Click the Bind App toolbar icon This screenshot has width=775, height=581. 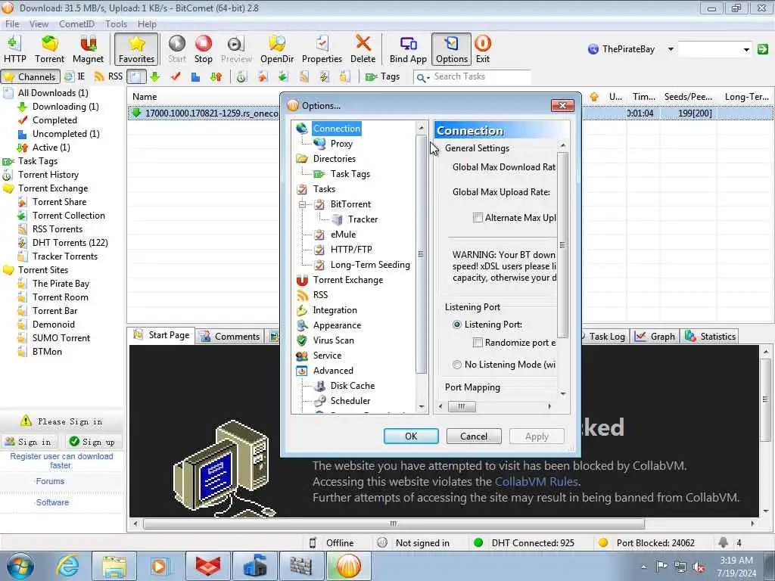(408, 49)
